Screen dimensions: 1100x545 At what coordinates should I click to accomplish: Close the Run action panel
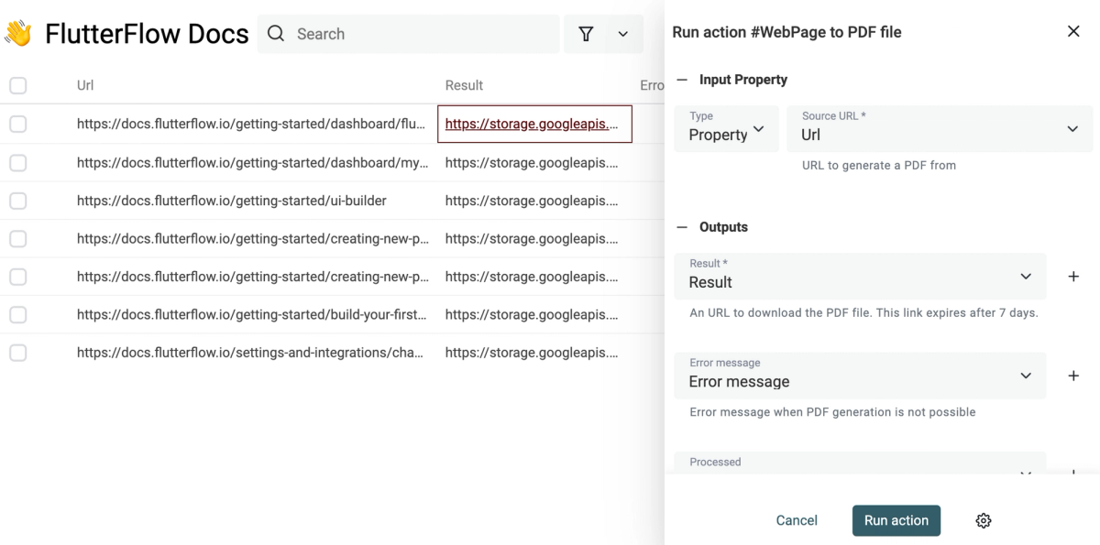pyautogui.click(x=1073, y=32)
